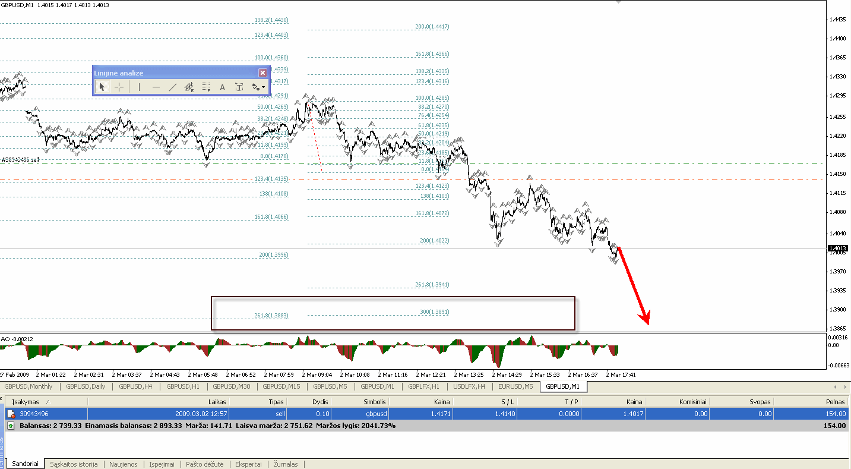Open the GBPUSD,H4 chart tab

(x=135, y=386)
